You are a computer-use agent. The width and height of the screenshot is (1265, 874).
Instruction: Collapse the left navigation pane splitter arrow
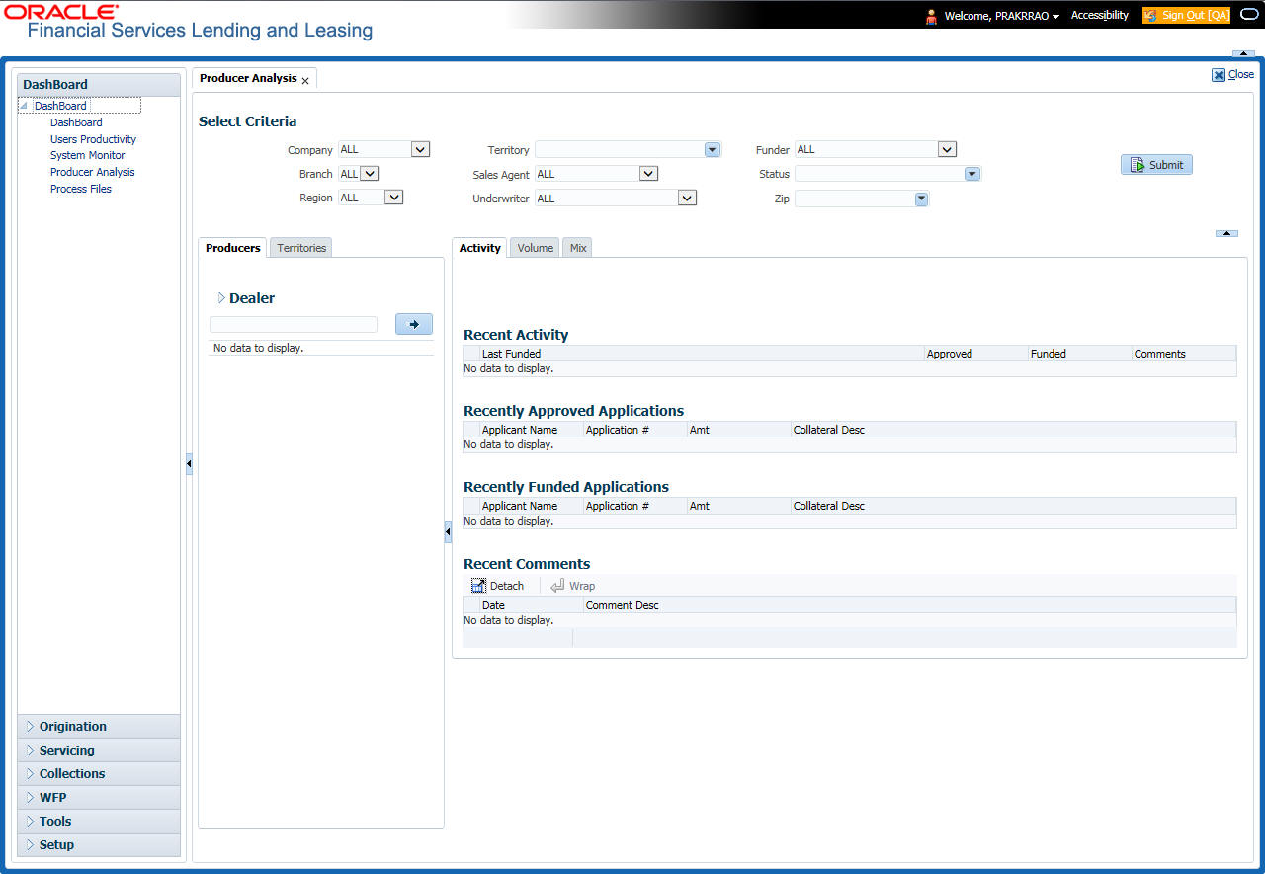189,463
